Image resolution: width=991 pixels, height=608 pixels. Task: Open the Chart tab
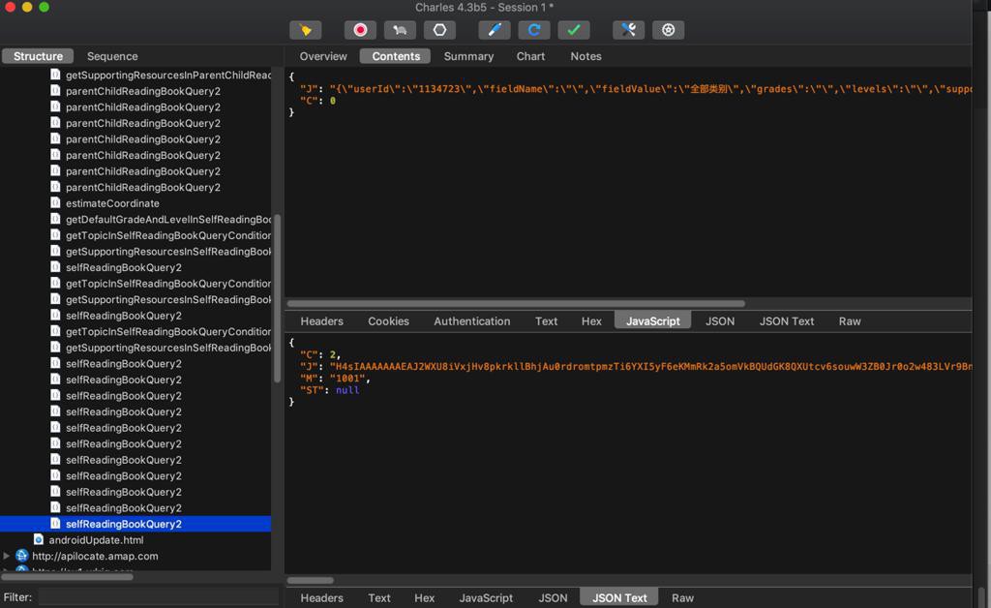[x=530, y=56]
